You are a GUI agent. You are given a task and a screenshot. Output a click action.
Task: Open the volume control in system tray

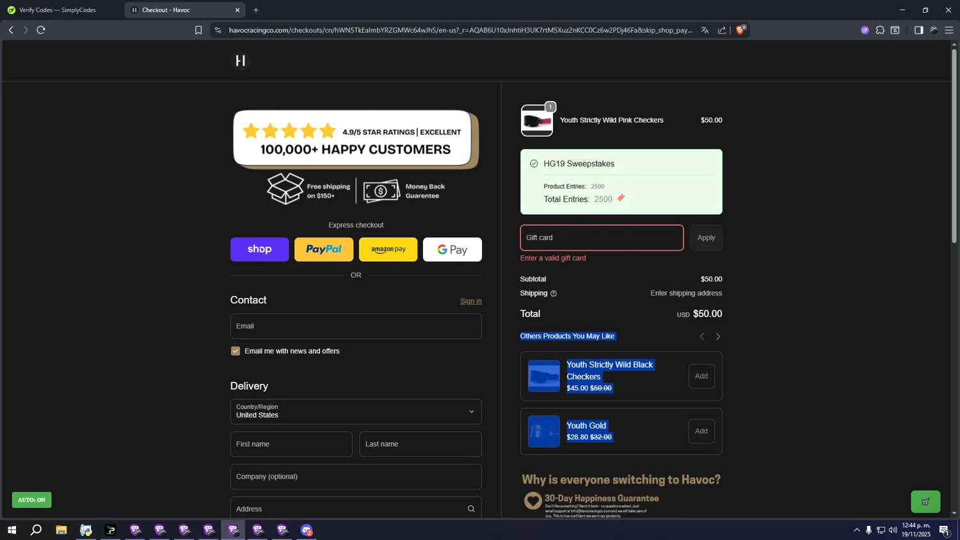click(x=893, y=530)
